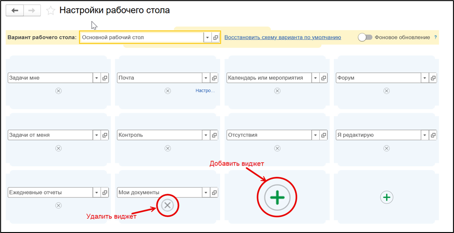The image size is (454, 233).
Task: Remove the Календарь или мероприятия widget
Action: (x=277, y=91)
